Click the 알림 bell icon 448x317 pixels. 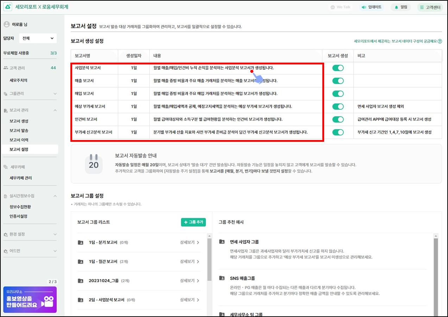397,7
